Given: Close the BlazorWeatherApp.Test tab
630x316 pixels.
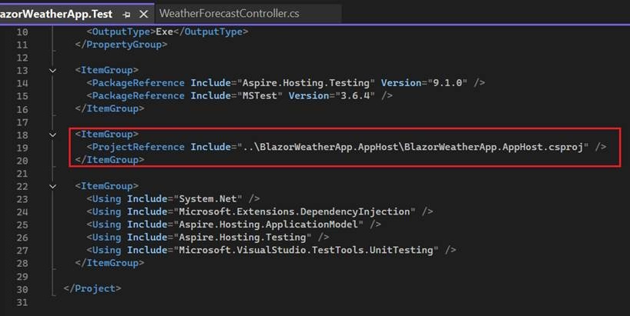Looking at the screenshot, I should click(142, 14).
